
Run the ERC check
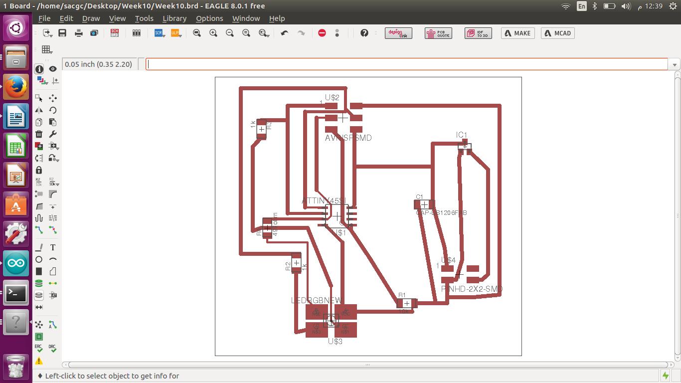coord(39,348)
